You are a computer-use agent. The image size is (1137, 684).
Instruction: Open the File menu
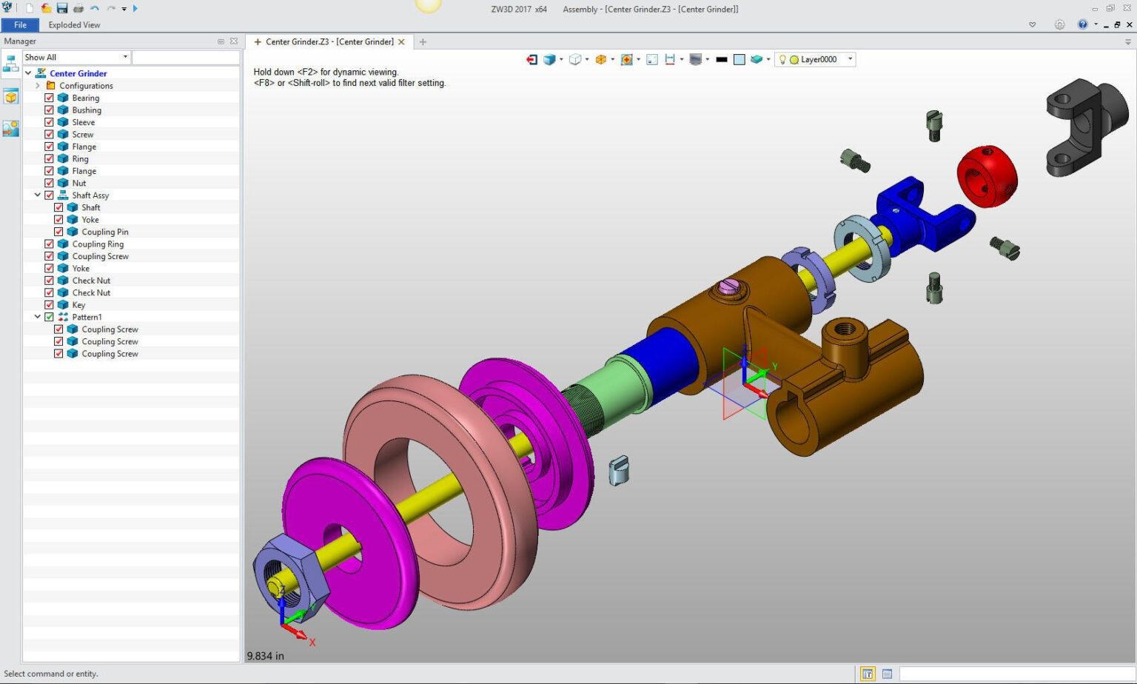20,24
